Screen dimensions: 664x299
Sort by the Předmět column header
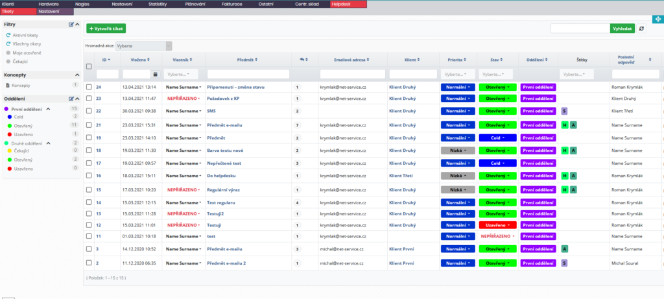pyautogui.click(x=247, y=60)
